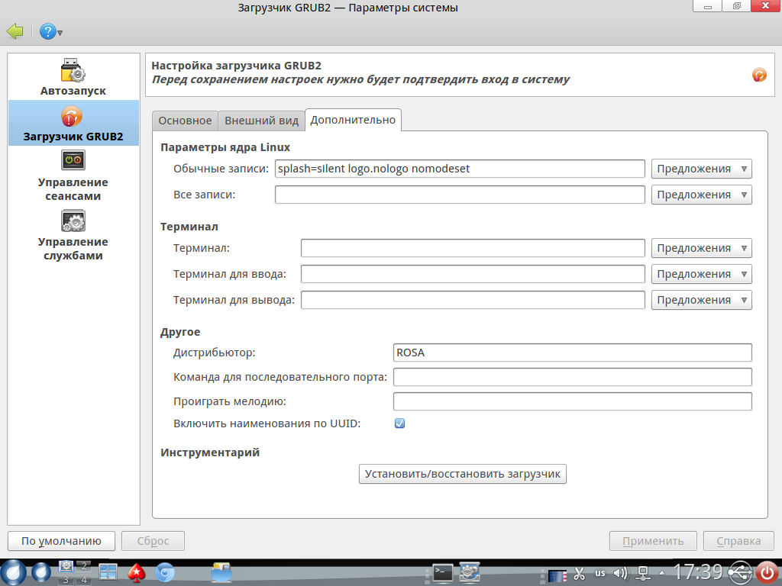Open the clipboard scissors tray icon
The width and height of the screenshot is (782, 586).
(x=579, y=574)
